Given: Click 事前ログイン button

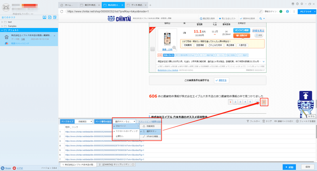Looking at the screenshot, I should coord(271,11).
